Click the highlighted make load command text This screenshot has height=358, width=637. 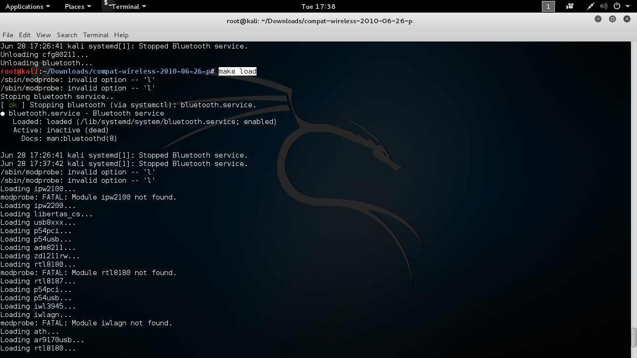237,71
